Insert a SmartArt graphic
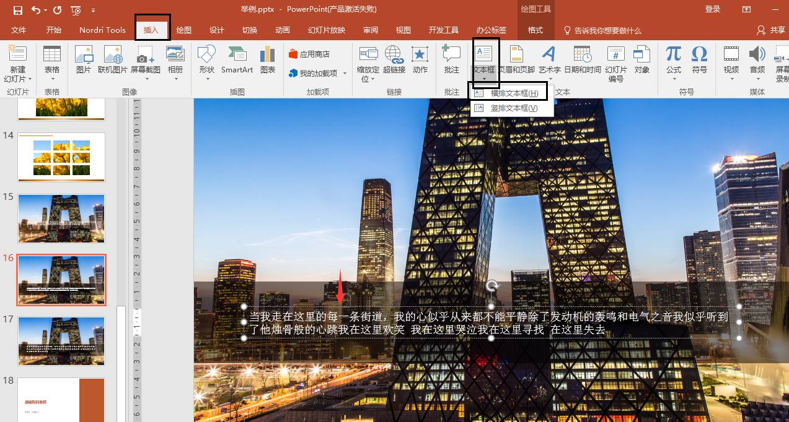This screenshot has height=422, width=789. (x=237, y=59)
